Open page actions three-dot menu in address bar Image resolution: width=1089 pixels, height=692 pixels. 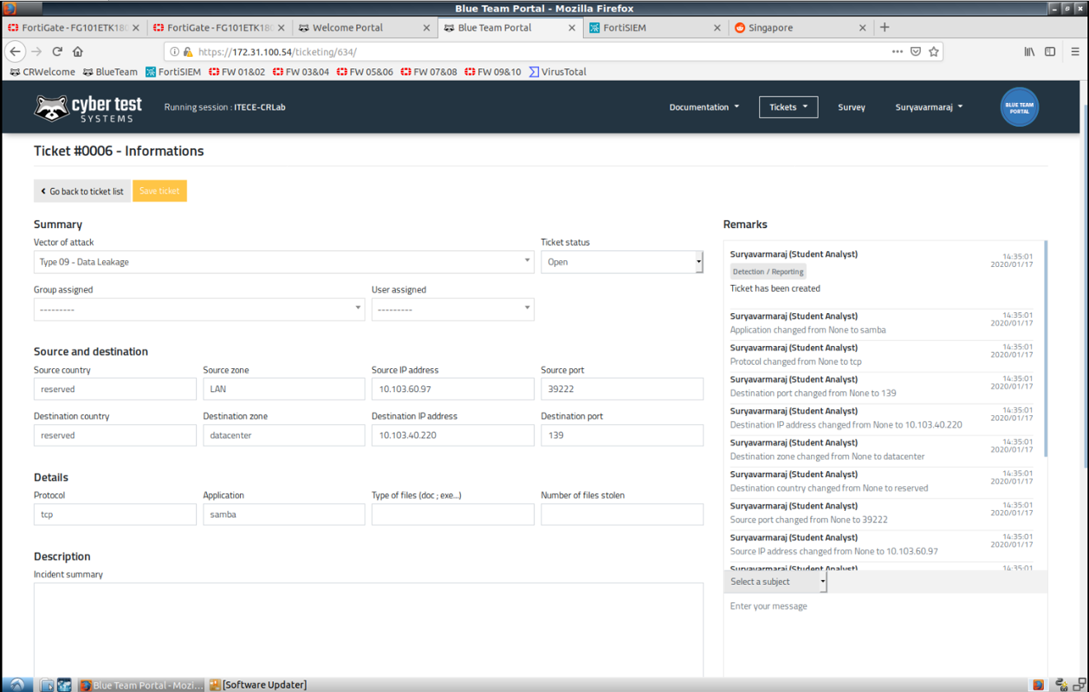897,51
